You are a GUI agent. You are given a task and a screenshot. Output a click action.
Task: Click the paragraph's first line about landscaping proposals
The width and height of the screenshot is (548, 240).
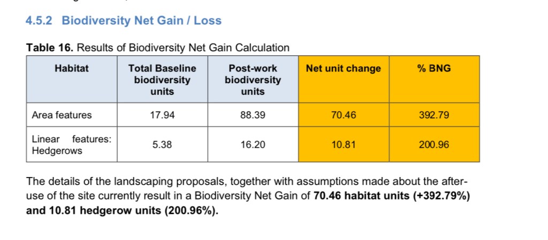click(x=239, y=181)
